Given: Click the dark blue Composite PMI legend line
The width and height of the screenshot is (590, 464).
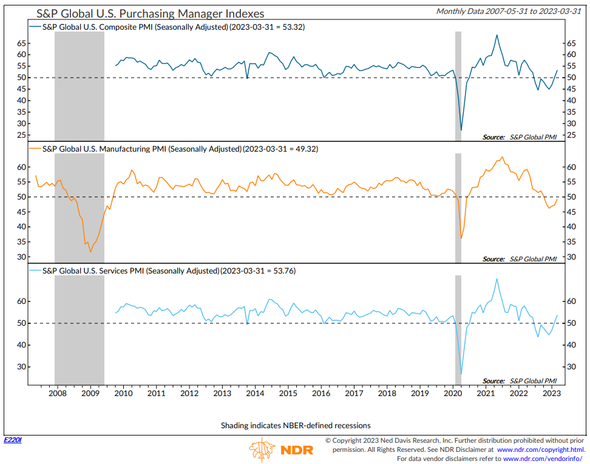Looking at the screenshot, I should tap(35, 27).
